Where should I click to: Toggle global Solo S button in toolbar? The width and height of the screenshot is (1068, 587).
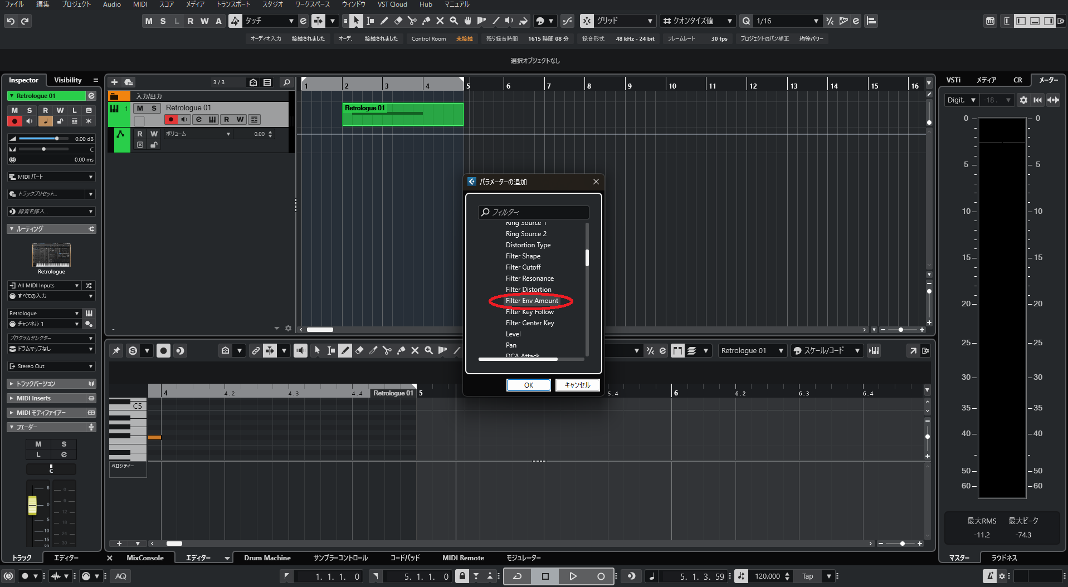pos(163,21)
